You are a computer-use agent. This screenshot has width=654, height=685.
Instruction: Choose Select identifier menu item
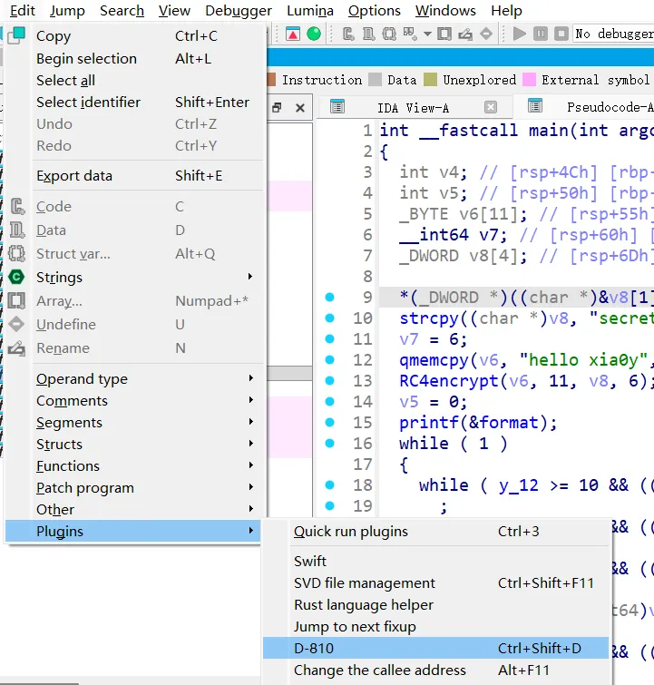click(x=132, y=103)
